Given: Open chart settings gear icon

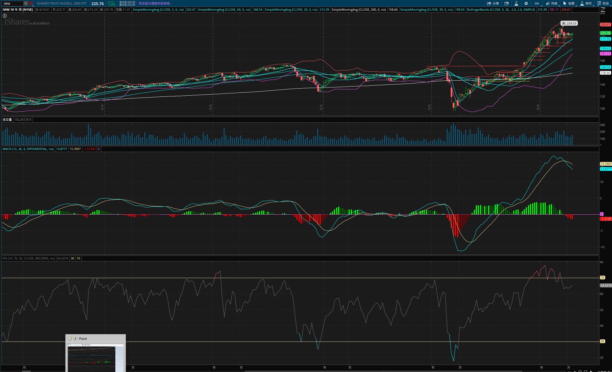Looking at the screenshot, I should click(x=526, y=3).
